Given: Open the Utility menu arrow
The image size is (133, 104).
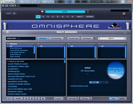Looking at the screenshot, I should pos(16,13).
